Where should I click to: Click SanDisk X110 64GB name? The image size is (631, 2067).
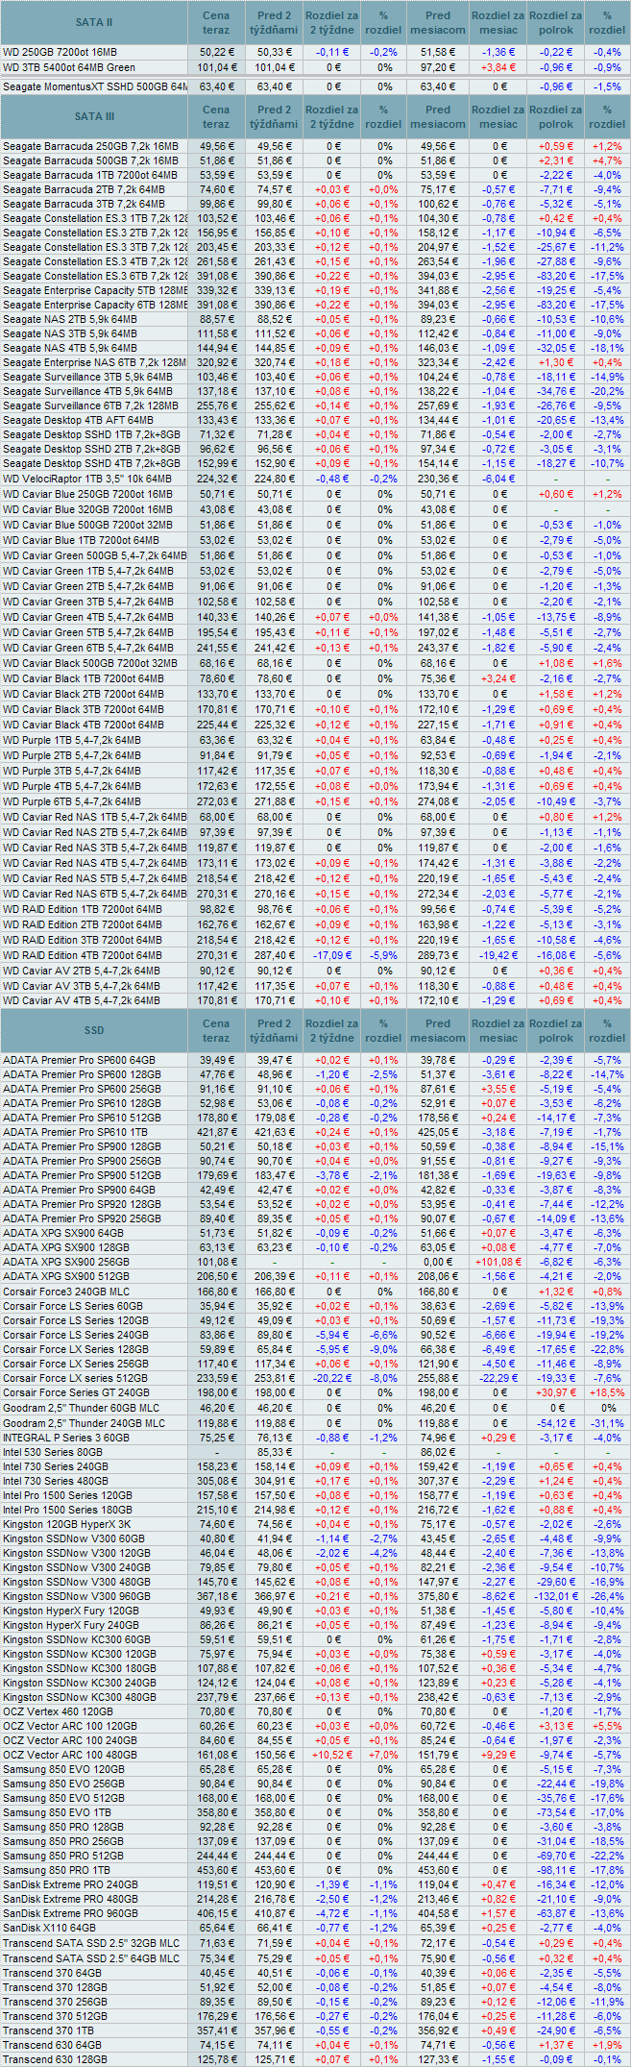(x=50, y=1928)
